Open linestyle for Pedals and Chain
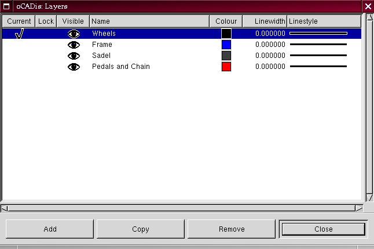374x249 pixels. point(318,67)
